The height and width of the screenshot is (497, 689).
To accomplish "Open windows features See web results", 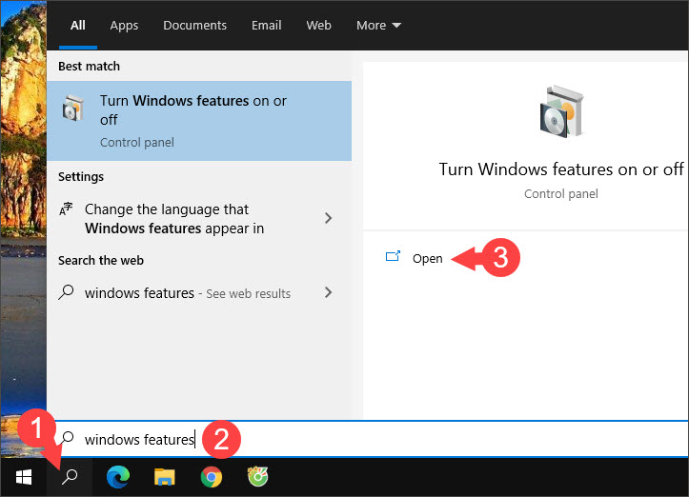I will point(199,293).
